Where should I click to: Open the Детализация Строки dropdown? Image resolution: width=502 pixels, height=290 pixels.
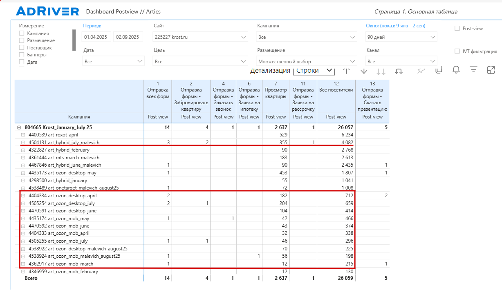[x=314, y=70]
